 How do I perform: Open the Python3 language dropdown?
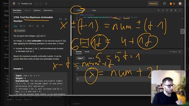tap(81, 10)
